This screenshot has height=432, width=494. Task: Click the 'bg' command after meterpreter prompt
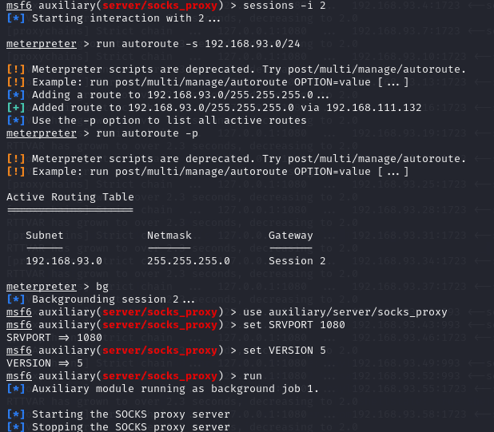[x=102, y=287]
